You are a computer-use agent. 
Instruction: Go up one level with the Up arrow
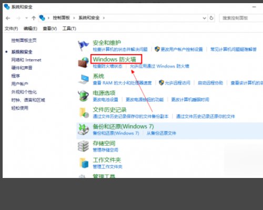point(34,18)
